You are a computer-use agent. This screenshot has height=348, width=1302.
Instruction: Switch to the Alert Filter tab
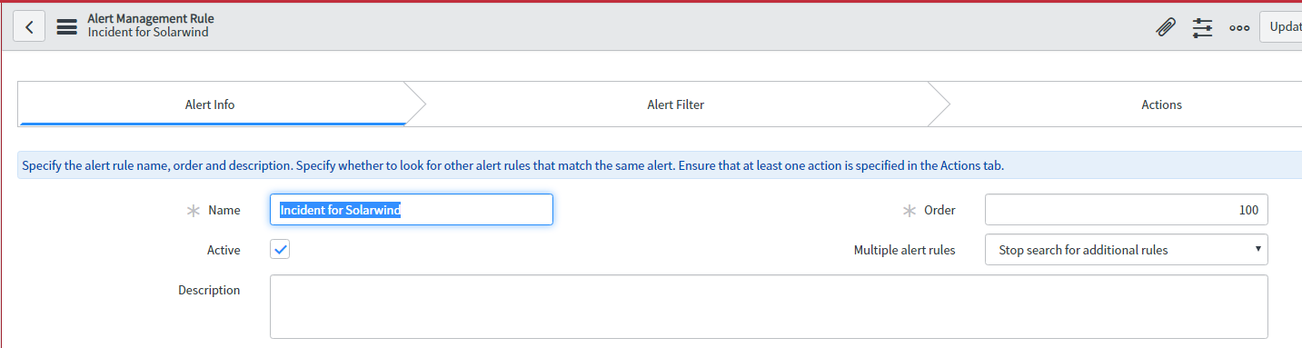pyautogui.click(x=675, y=104)
